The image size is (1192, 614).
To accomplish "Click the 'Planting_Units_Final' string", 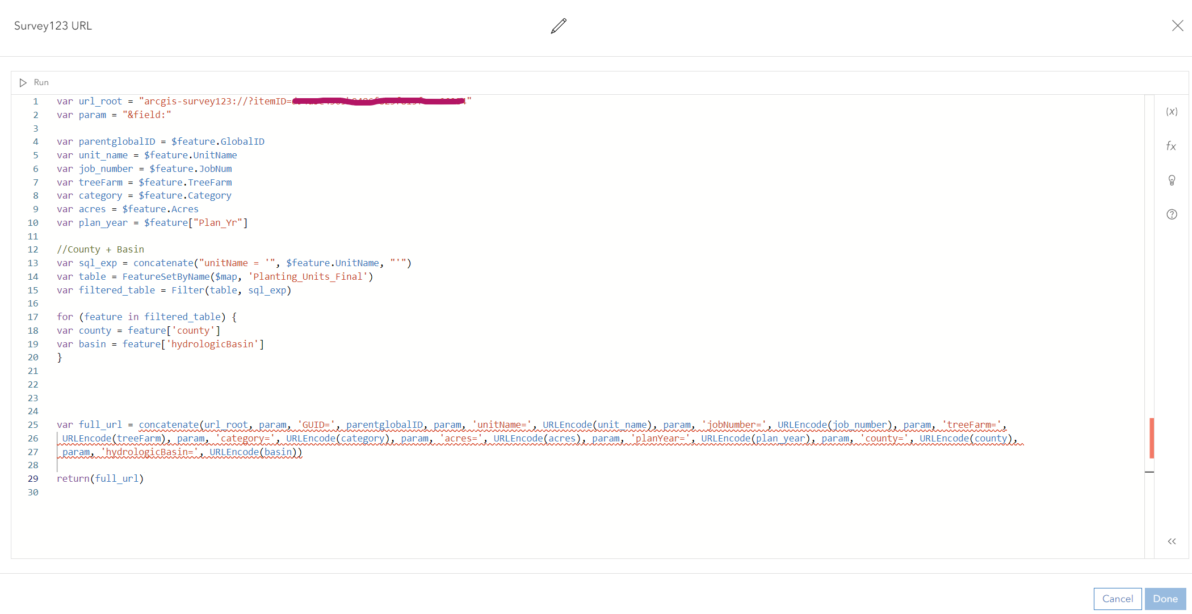I will [x=308, y=276].
